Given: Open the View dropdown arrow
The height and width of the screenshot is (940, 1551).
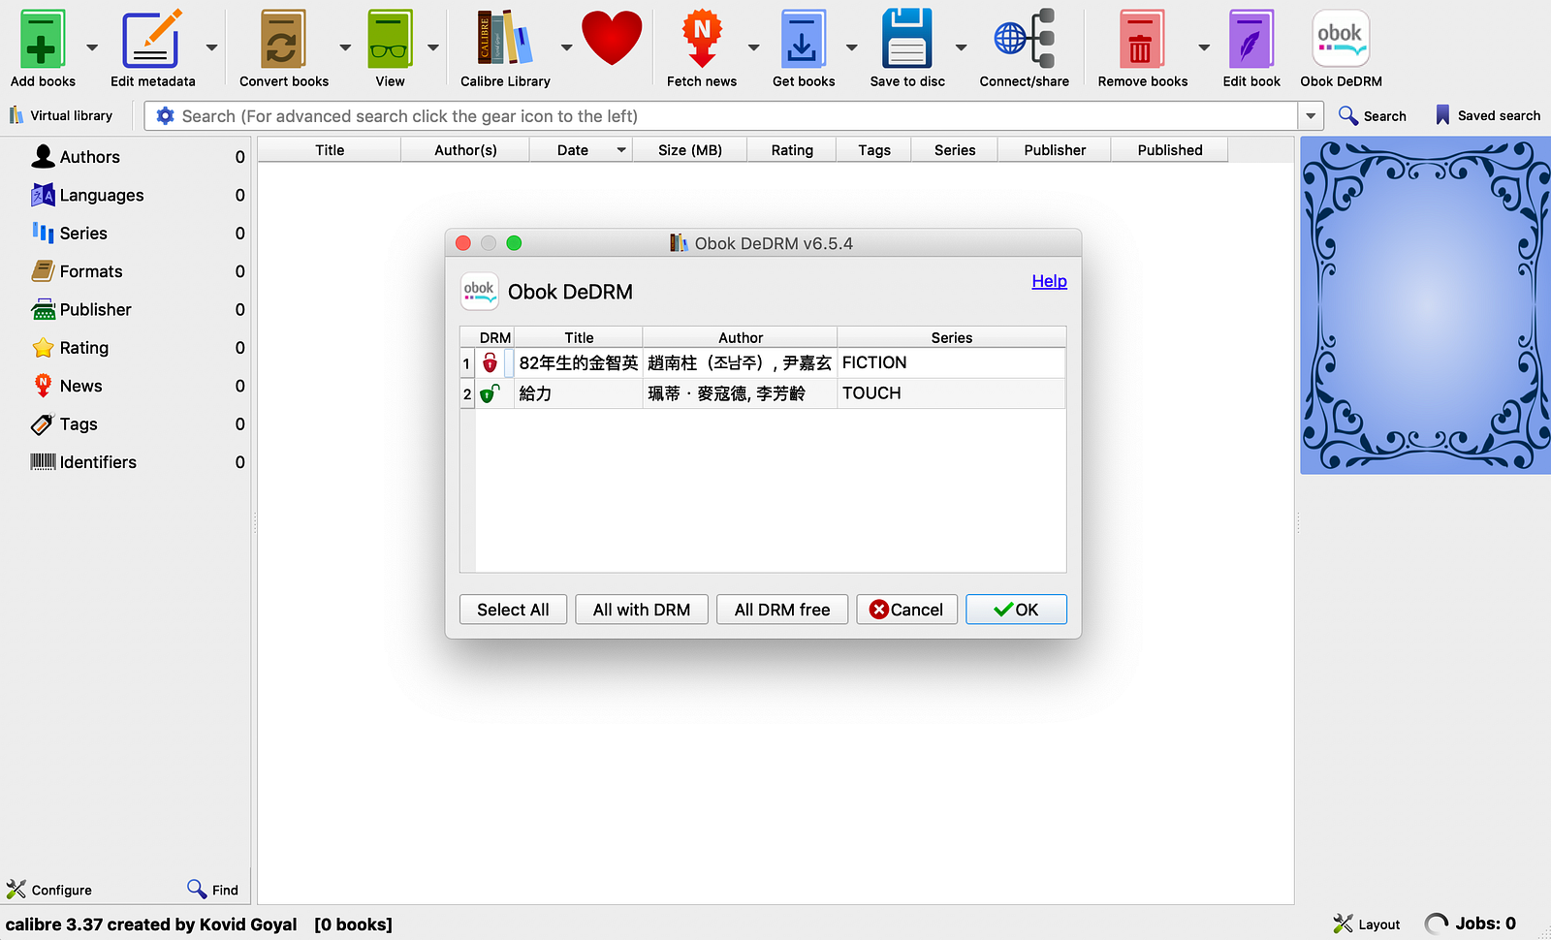Looking at the screenshot, I should point(433,47).
